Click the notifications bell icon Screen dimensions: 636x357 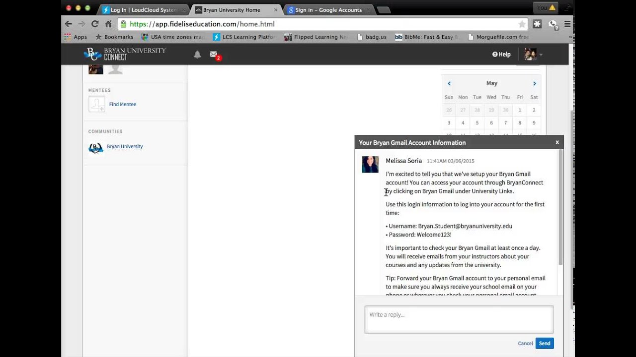point(197,55)
